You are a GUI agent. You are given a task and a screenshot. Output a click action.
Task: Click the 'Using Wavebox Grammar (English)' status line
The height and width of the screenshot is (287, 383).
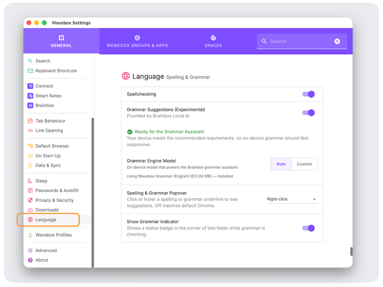(180, 176)
